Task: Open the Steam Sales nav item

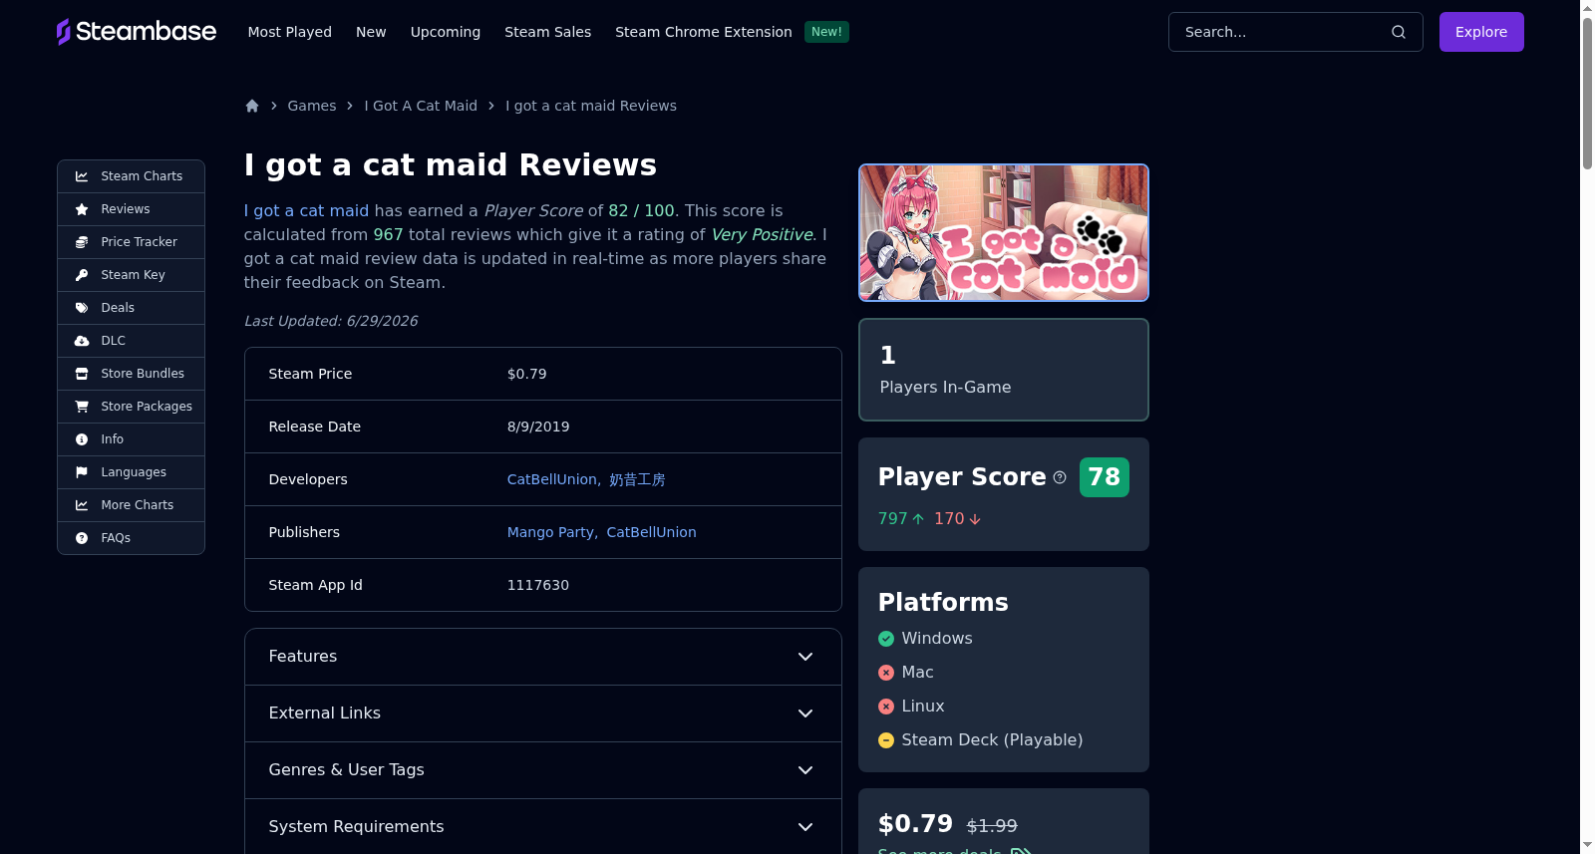Action: (548, 32)
